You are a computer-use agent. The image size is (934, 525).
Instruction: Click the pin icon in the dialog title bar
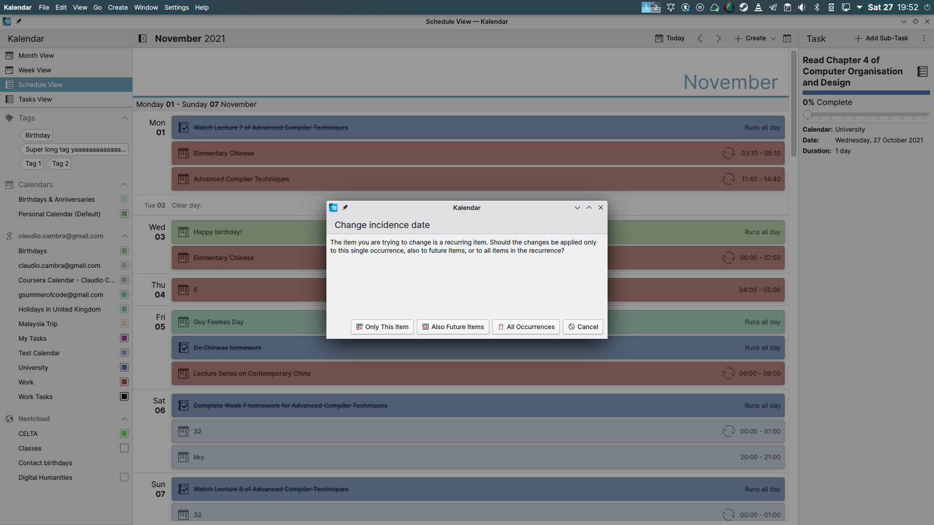(345, 208)
